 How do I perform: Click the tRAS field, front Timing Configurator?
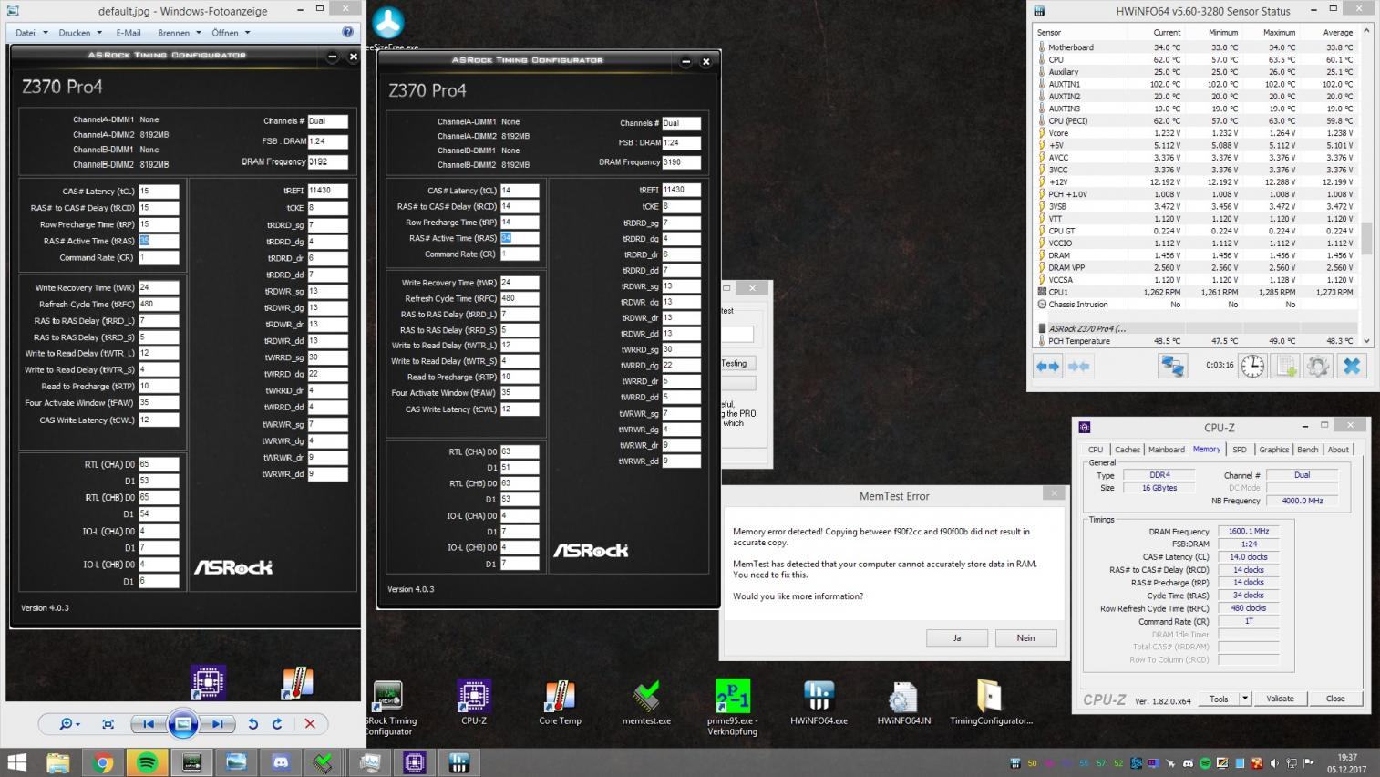(520, 238)
